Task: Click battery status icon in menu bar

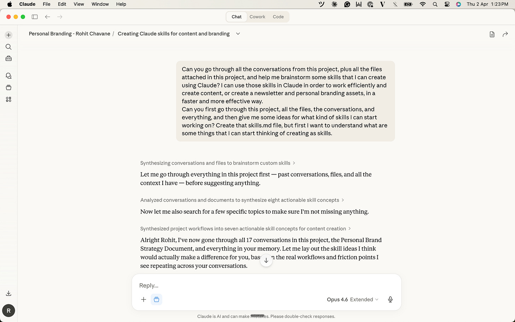Action: [x=408, y=4]
